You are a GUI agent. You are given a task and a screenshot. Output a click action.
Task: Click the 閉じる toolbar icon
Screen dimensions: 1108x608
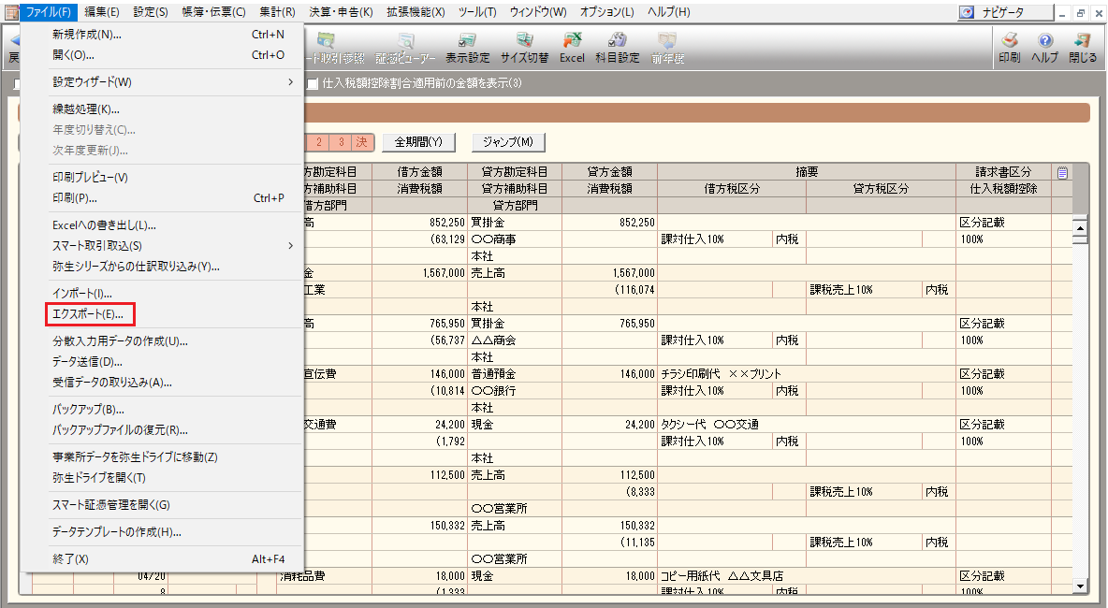pos(1083,48)
